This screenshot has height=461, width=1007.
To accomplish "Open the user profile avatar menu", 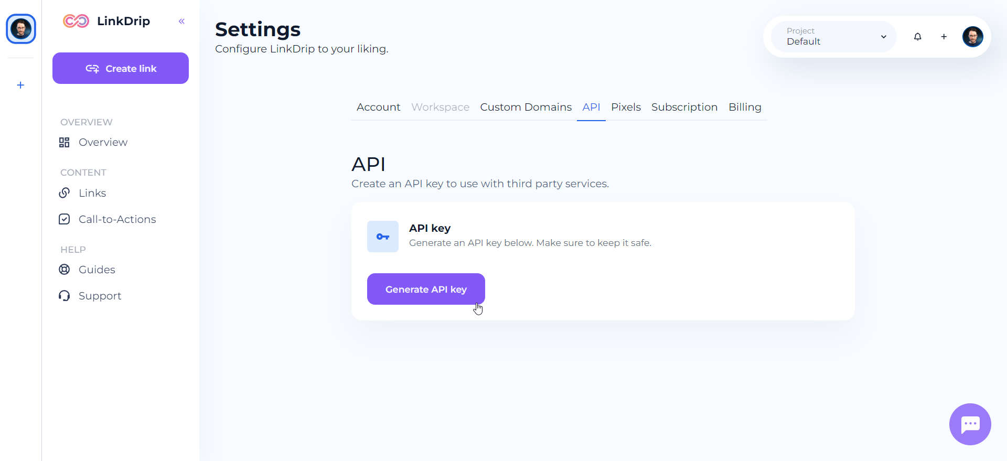I will (x=972, y=37).
